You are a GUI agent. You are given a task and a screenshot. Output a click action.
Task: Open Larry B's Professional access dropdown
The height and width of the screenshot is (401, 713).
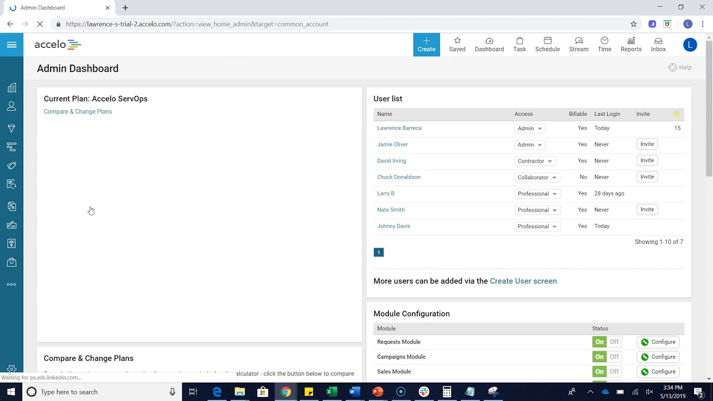[537, 194]
